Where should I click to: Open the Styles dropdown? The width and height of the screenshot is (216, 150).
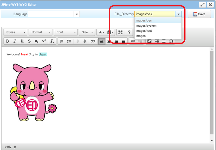pyautogui.click(x=16, y=32)
